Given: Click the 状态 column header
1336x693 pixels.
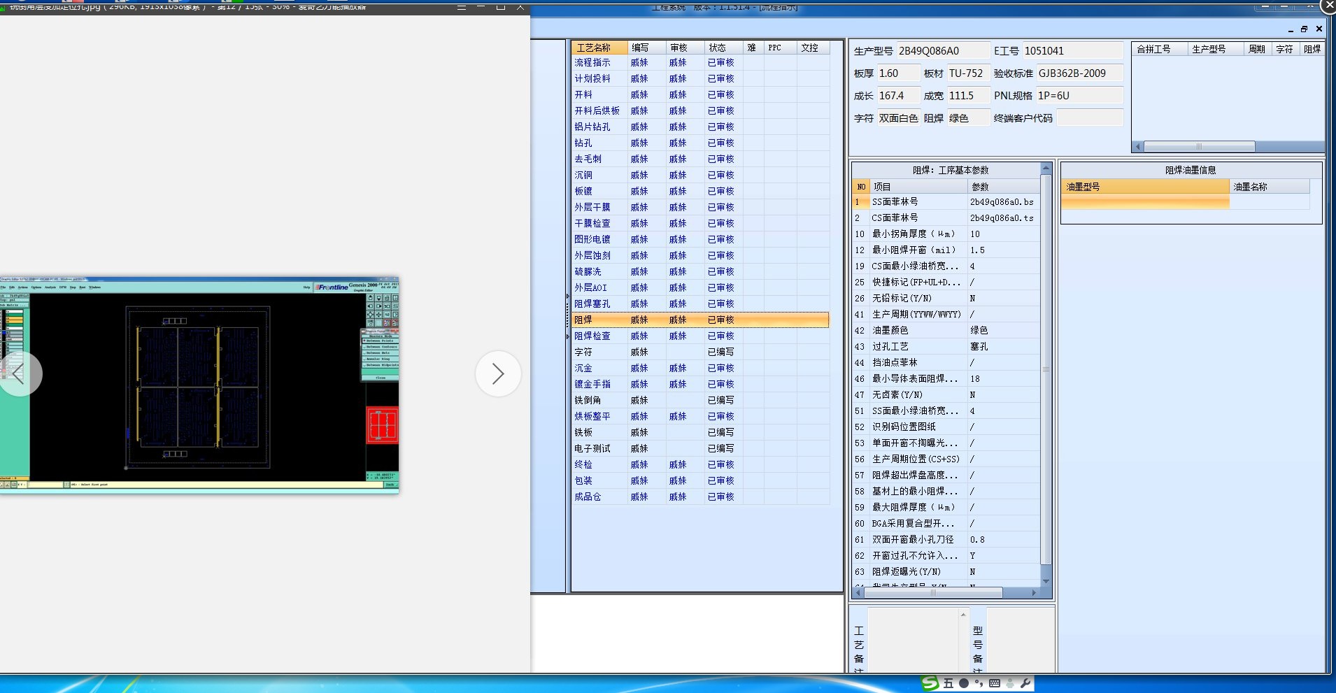Looking at the screenshot, I should 723,48.
